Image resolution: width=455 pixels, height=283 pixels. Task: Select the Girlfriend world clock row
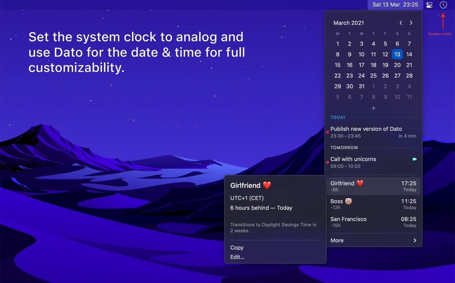click(x=374, y=186)
